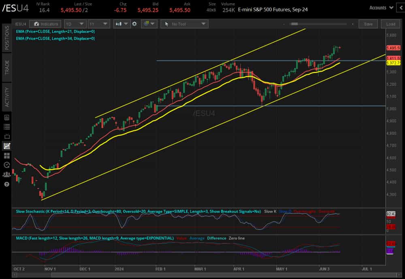Open the 1Y range dropdown
This screenshot has width=405, height=279.
(x=99, y=24)
